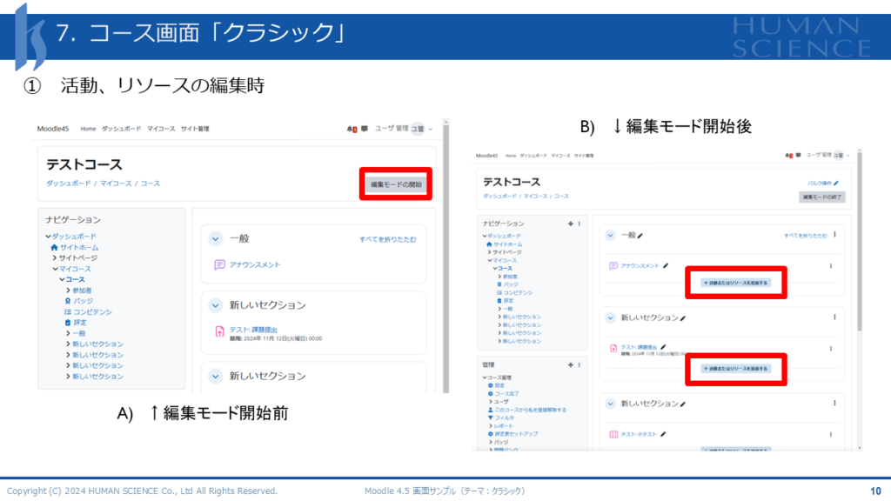Open the ナビゲーション block actions menu

tap(579, 224)
